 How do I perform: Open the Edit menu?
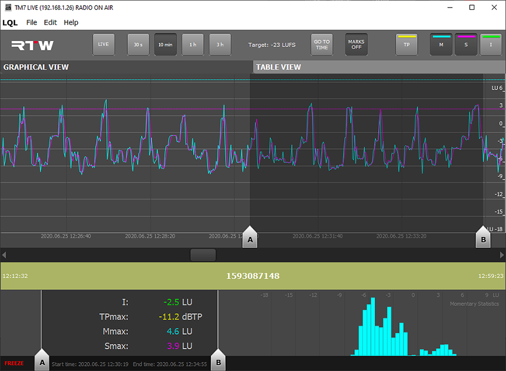(50, 22)
